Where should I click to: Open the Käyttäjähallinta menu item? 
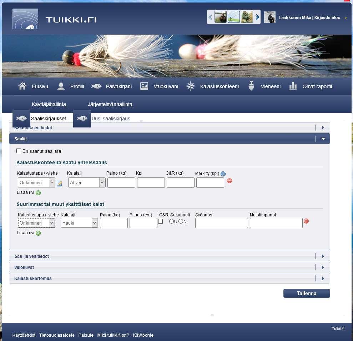pos(49,104)
